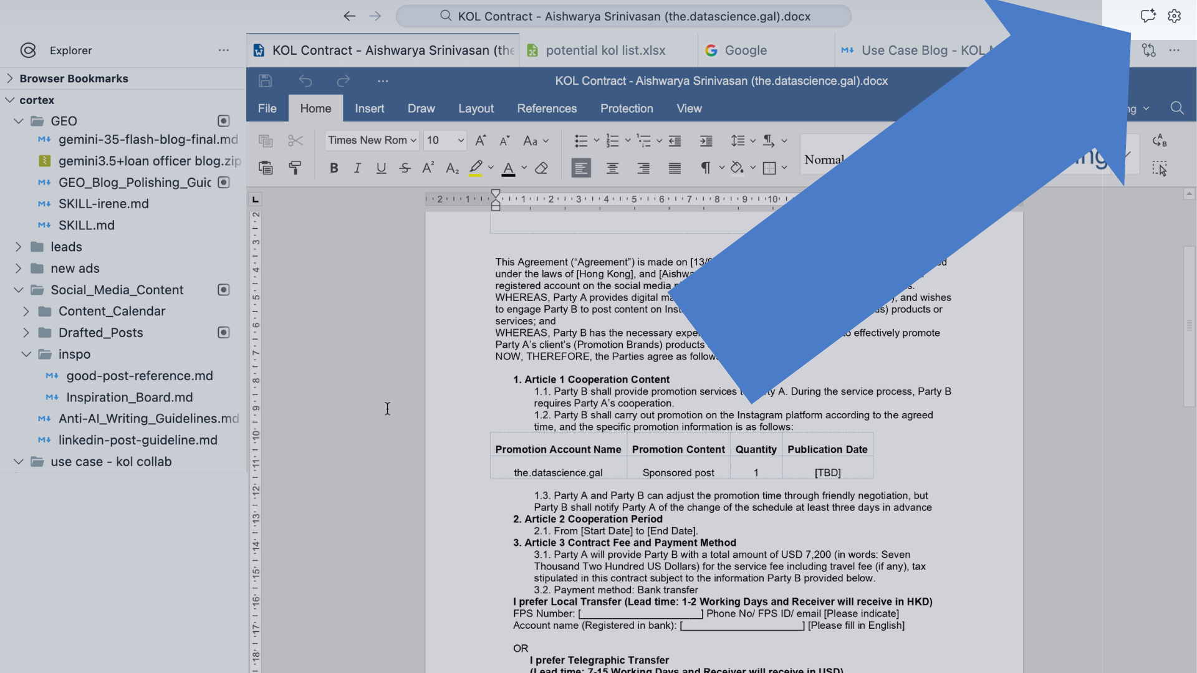Screen dimensions: 1197x673
Task: Click the address search field at the top
Action: coord(623,16)
